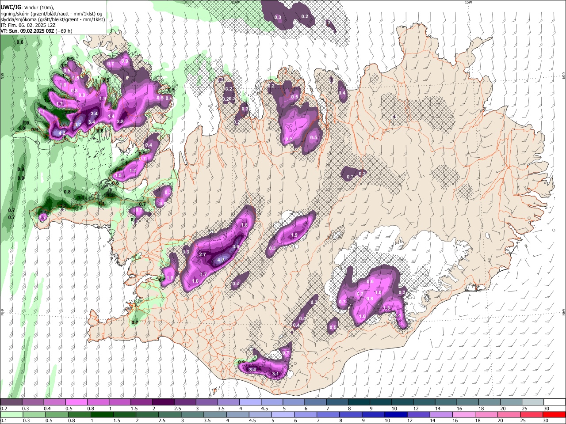The height and width of the screenshot is (424, 566).
Task: Click the '3.1' value near the south coast
Action: [275, 374]
